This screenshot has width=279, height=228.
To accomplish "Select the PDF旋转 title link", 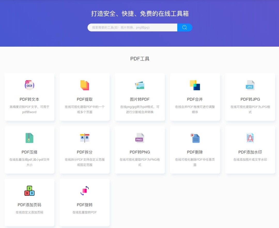I will [x=84, y=205].
